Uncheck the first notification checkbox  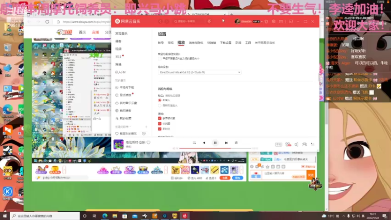click(160, 118)
